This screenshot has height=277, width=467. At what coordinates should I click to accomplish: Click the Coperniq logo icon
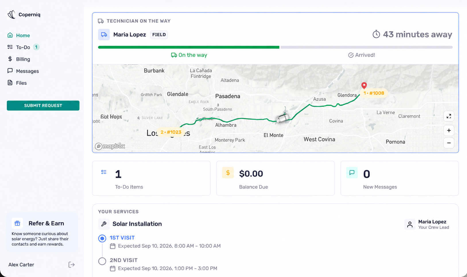(x=11, y=15)
